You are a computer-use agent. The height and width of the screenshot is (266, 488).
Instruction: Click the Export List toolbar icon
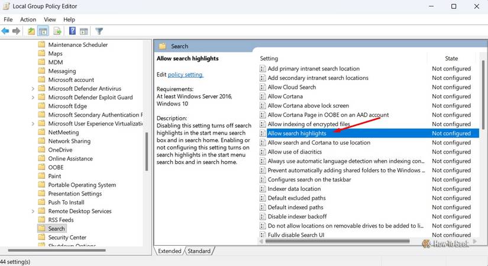(x=57, y=31)
